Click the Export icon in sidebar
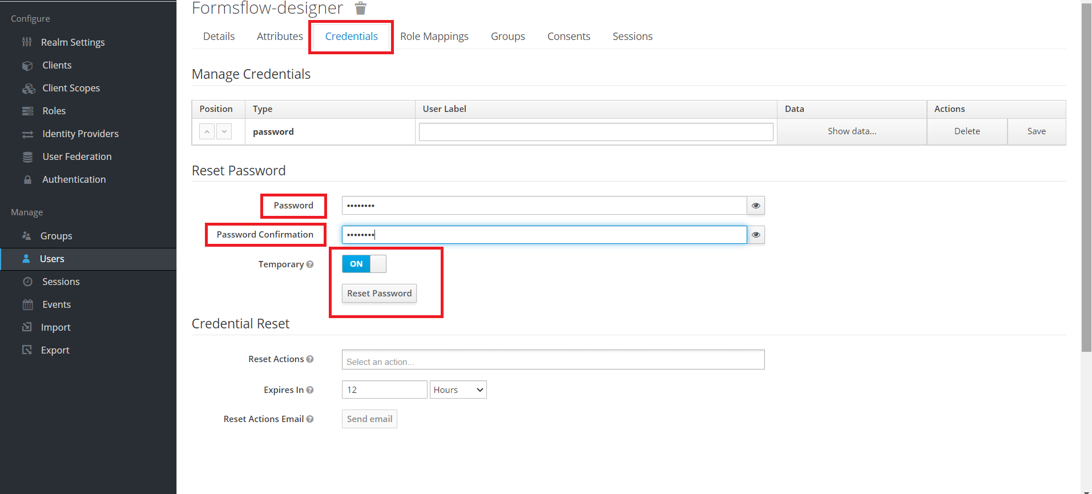 (27, 350)
